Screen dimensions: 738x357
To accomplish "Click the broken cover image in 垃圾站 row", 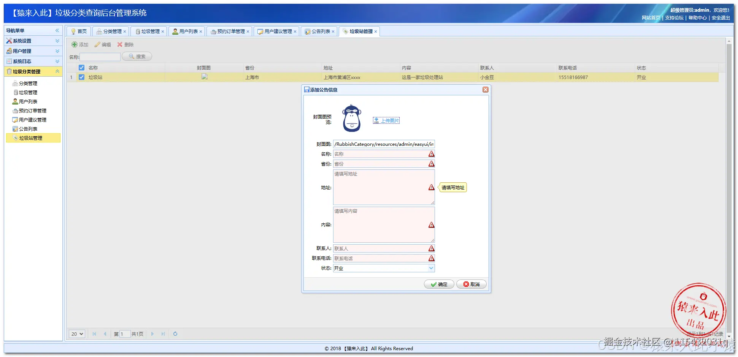I will [x=205, y=77].
